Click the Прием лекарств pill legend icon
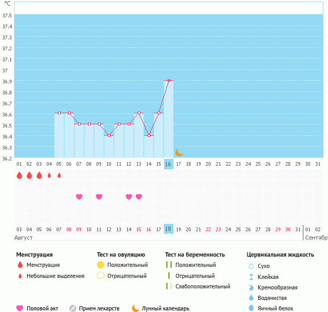Screen dimensions: 328x312 73,308
